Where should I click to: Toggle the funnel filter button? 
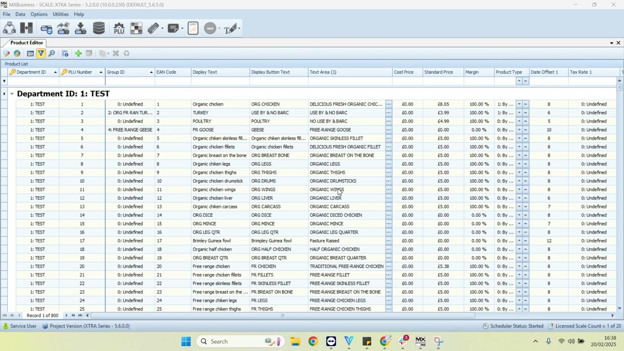pos(41,54)
